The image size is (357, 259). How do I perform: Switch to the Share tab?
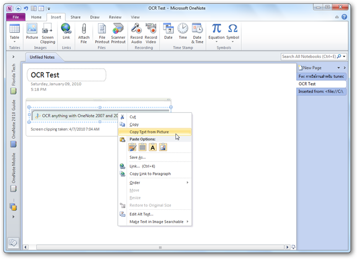75,17
